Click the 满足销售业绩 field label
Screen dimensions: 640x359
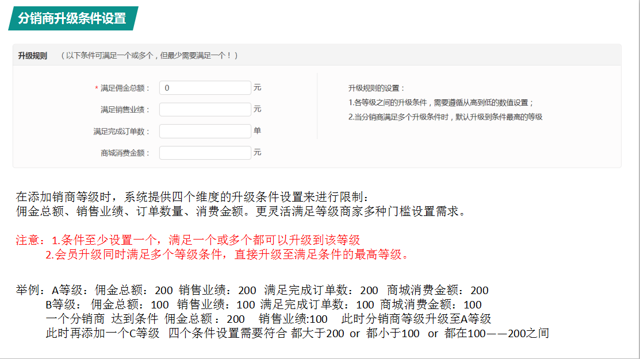(x=125, y=110)
